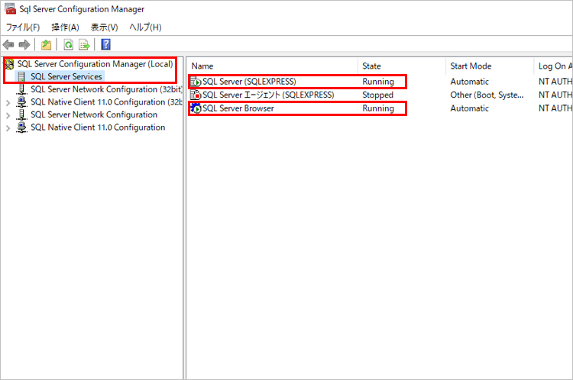Click NT AUTH log on cell for SQL Server エージェント
Screen dimensions: 573x380
[x=555, y=95]
